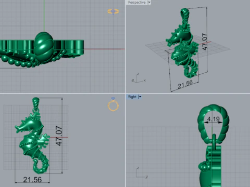Screen dimensions: 250x187
Task: Select the 47.07 height dimension in the bottom-left viewport
Action: [59, 136]
